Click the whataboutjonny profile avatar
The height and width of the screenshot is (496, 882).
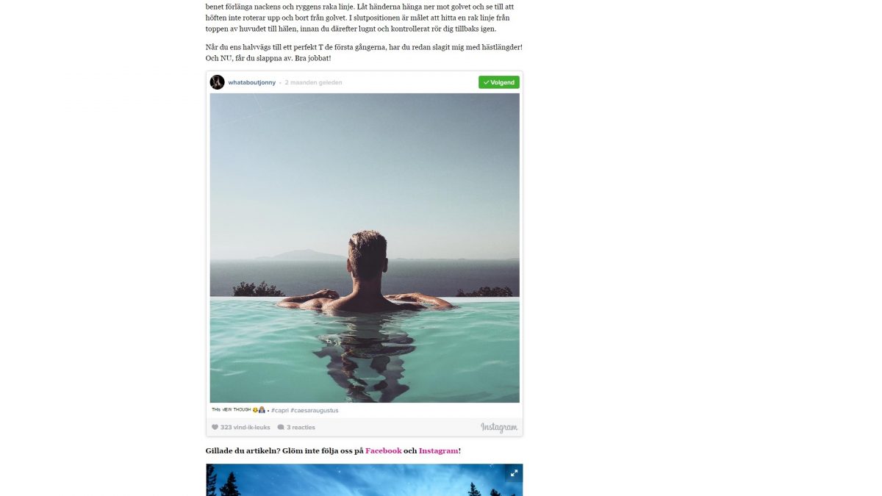(x=217, y=82)
